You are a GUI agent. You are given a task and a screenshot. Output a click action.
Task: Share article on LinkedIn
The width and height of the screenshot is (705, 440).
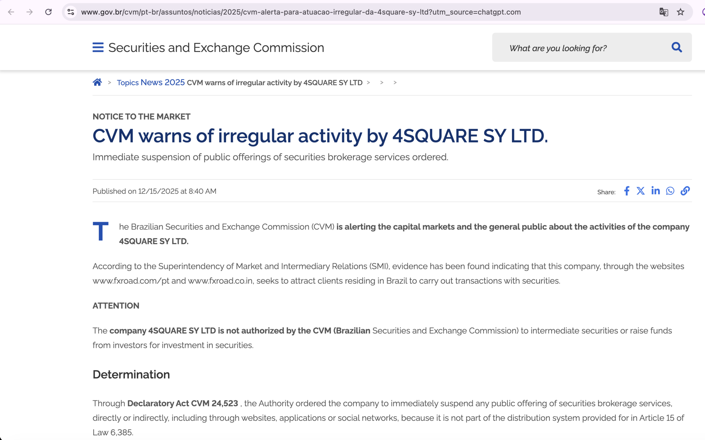click(655, 191)
